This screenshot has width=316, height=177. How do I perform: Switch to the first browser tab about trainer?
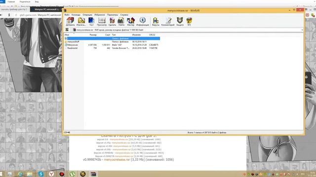click(15, 9)
